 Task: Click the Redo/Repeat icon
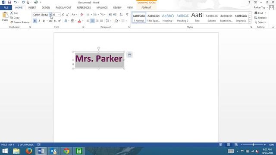pos(23,2)
